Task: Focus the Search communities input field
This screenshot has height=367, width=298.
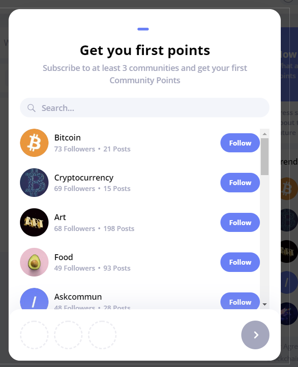Action: [145, 108]
